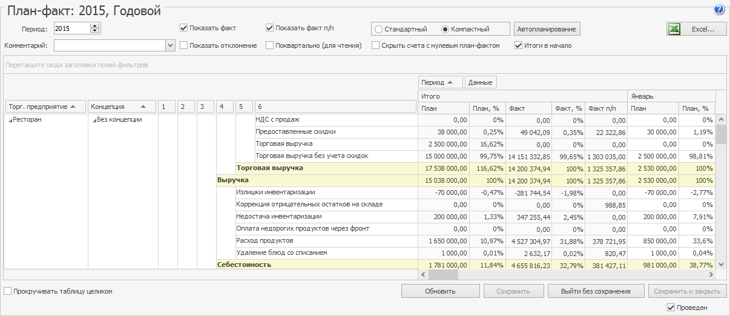This screenshot has width=730, height=316.
Task: Open the help question mark icon
Action: [718, 9]
